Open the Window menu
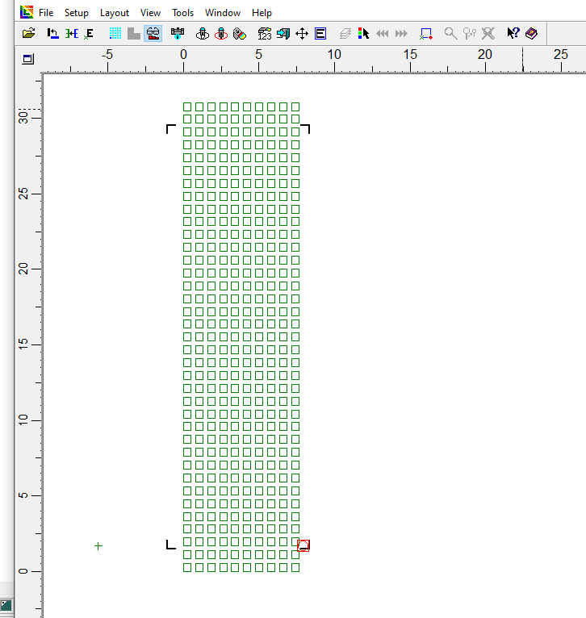This screenshot has width=586, height=618. click(x=223, y=13)
